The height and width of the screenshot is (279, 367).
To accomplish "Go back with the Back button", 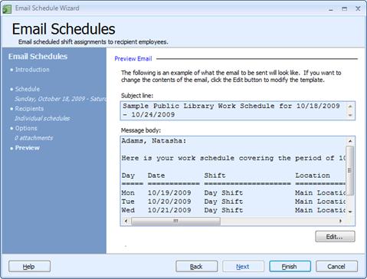I will pyautogui.click(x=196, y=267).
